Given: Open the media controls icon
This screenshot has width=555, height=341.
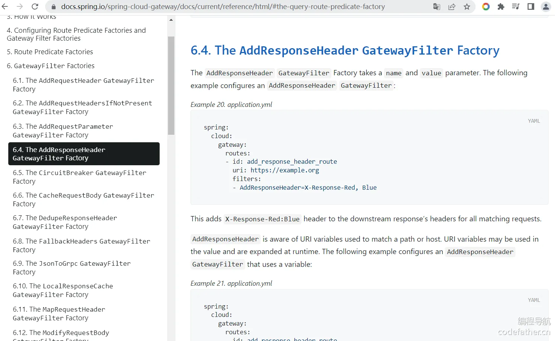Looking at the screenshot, I should pos(516,6).
